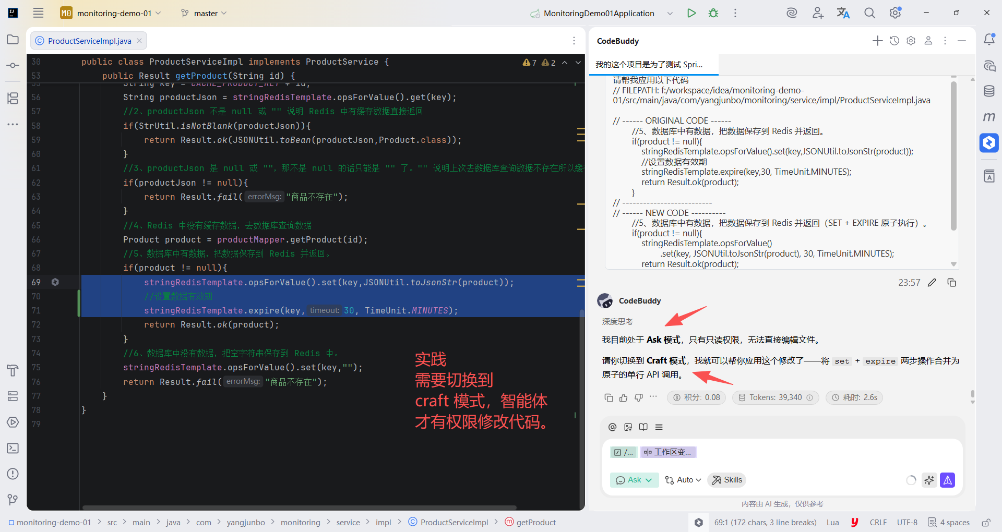Image resolution: width=1002 pixels, height=532 pixels.
Task: Click the code block vertical scrollbar
Action: [x=953, y=156]
